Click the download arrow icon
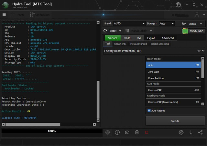This screenshot has width=207, height=146. click(191, 132)
